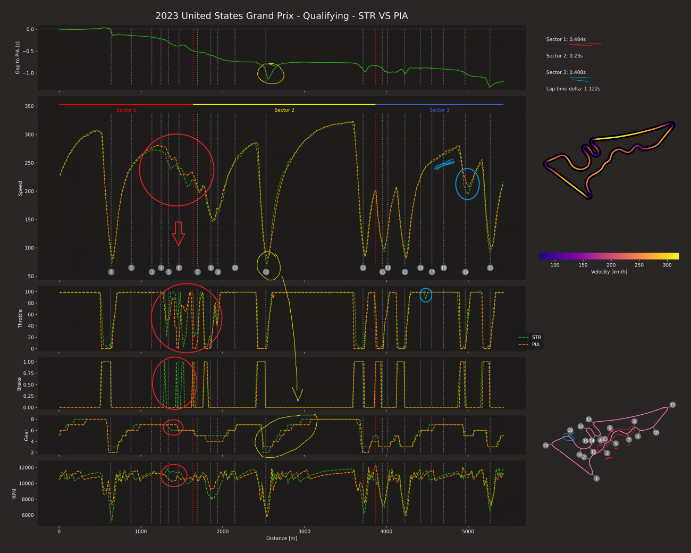Click yellow 'Sector 2' label in speed chart
The height and width of the screenshot is (553, 691).
pyautogui.click(x=284, y=110)
